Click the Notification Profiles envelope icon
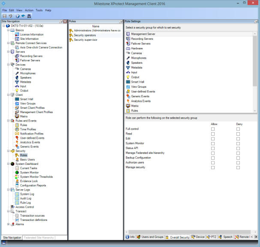Screen dimensions: 260x247 [17, 134]
